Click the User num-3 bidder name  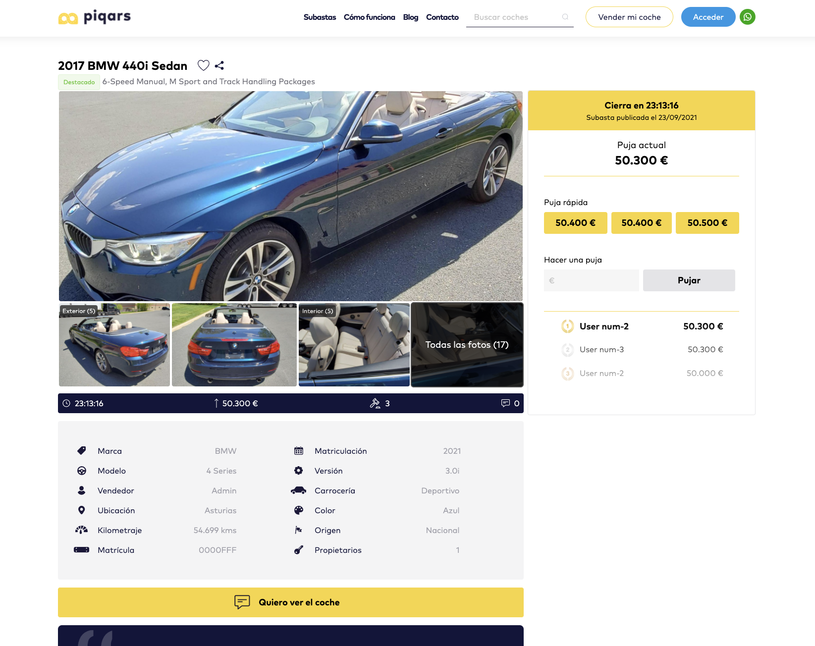coord(601,350)
